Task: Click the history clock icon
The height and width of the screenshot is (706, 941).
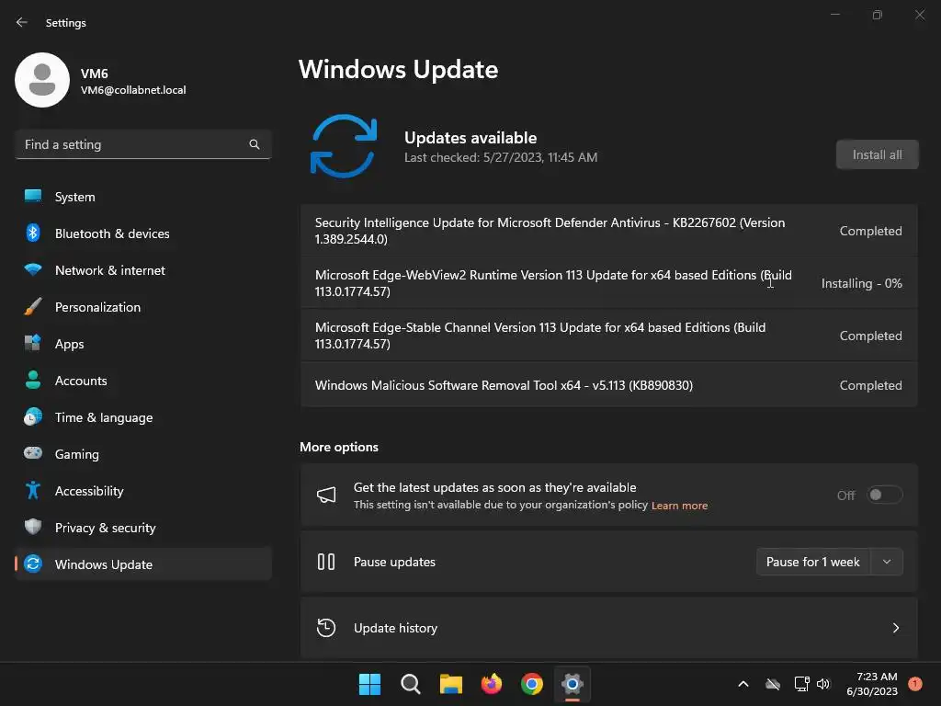Action: tap(326, 627)
